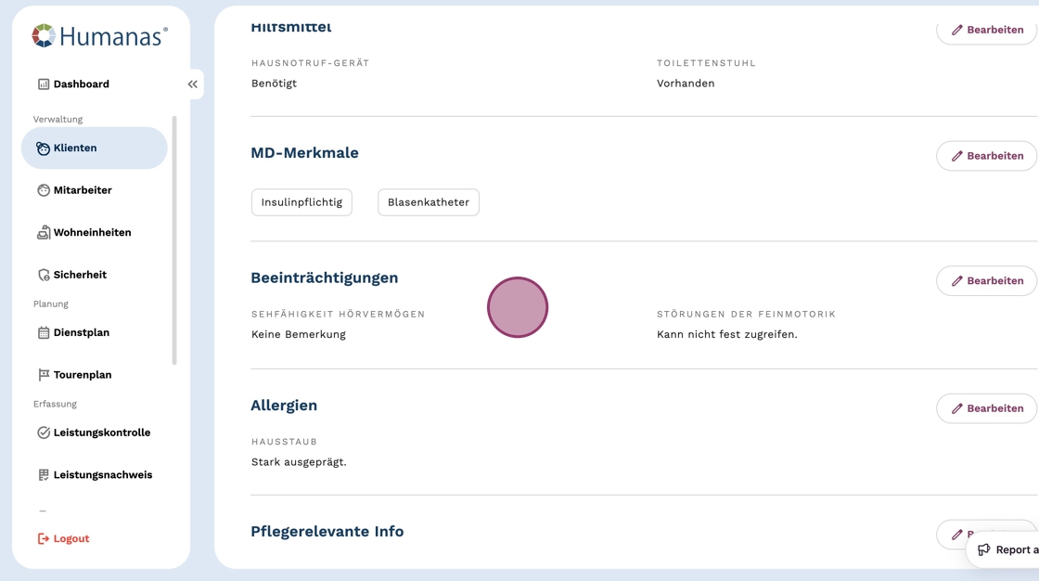
Task: Click the Dienstplan calendar icon
Action: [44, 332]
